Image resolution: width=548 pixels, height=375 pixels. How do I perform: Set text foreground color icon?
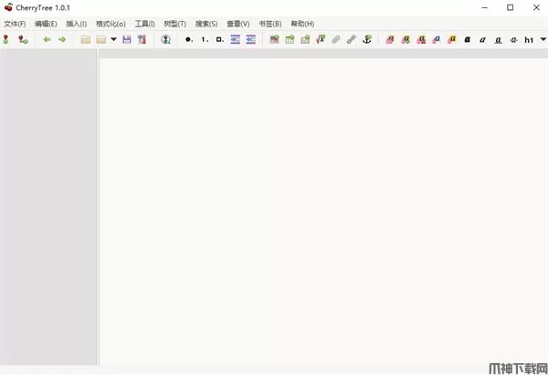437,39
